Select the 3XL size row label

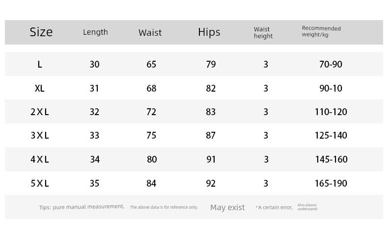[x=40, y=135]
